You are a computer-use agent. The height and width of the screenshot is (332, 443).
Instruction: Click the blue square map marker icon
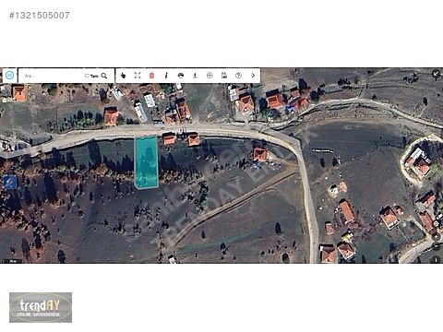point(10,182)
